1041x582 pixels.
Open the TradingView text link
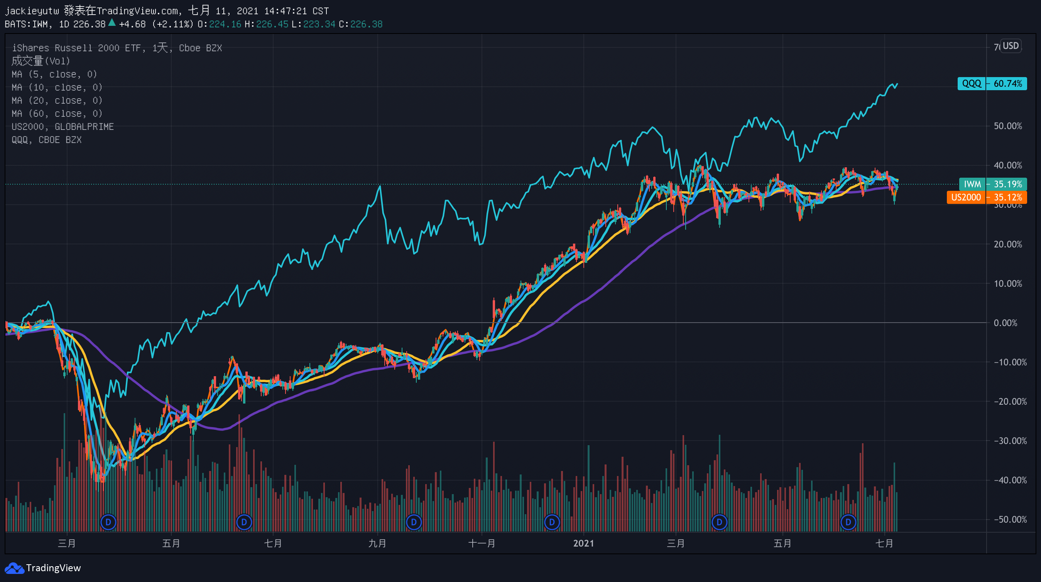[x=53, y=568]
